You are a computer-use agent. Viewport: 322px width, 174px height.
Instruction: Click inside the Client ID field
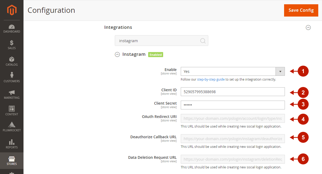233,92
